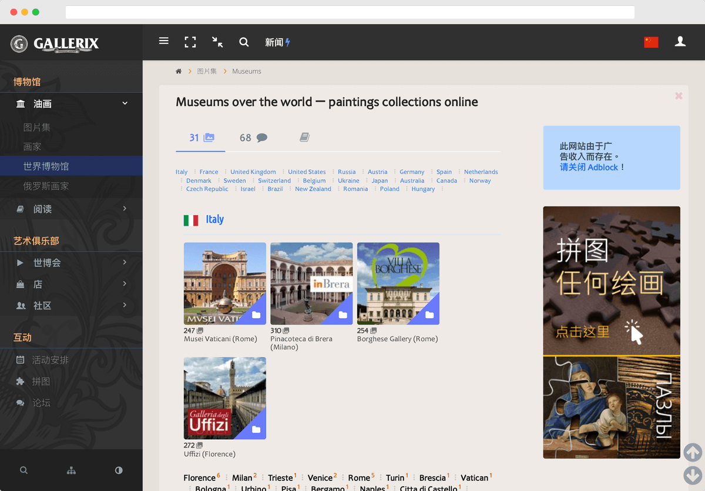This screenshot has height=491, width=705.
Task: Toggle contrast theme icon in sidebar footer
Action: (119, 470)
